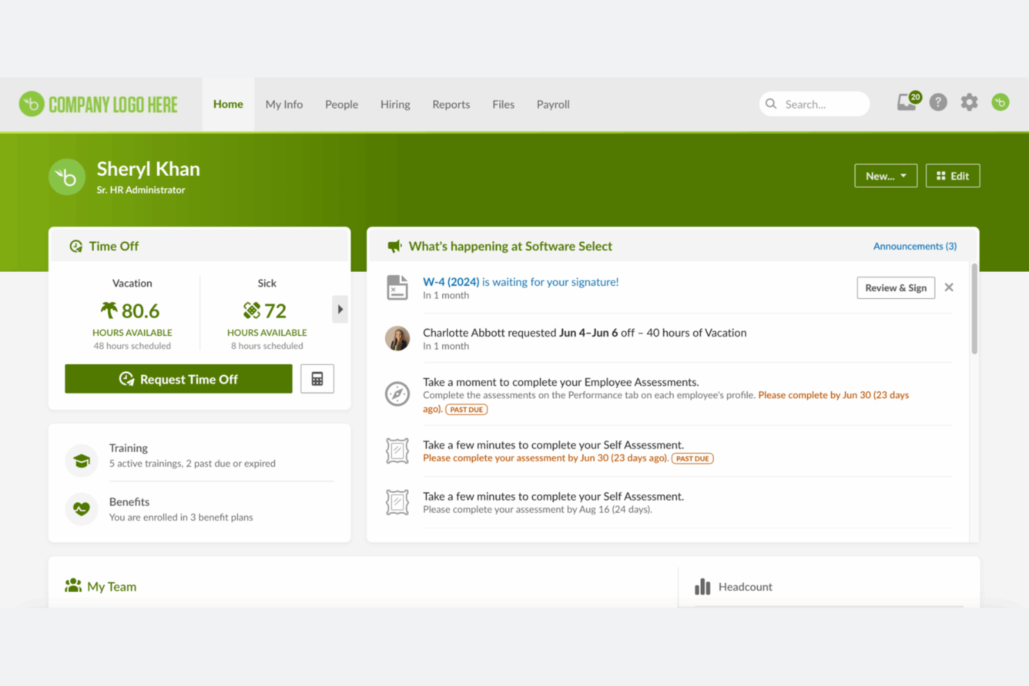
Task: Expand the time off balances carousel arrow
Action: pyautogui.click(x=340, y=309)
